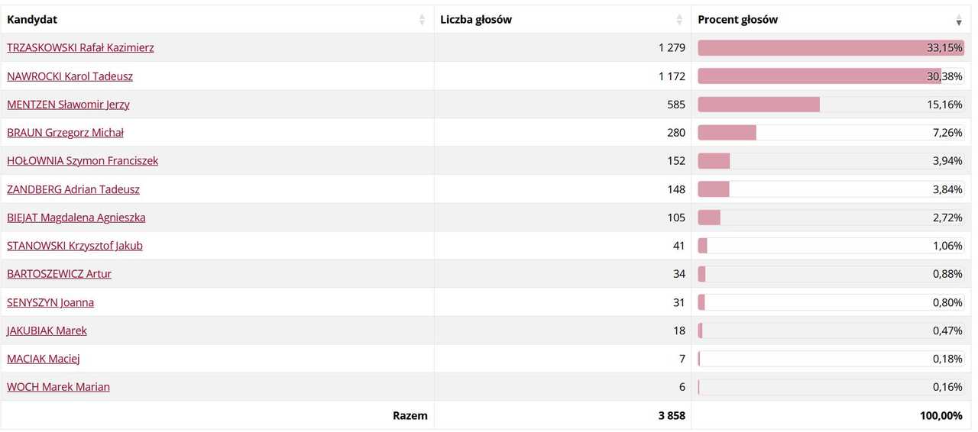Open ZANDBERG Adrian Tadeusz link
Screen dimensions: 978x432
point(73,189)
